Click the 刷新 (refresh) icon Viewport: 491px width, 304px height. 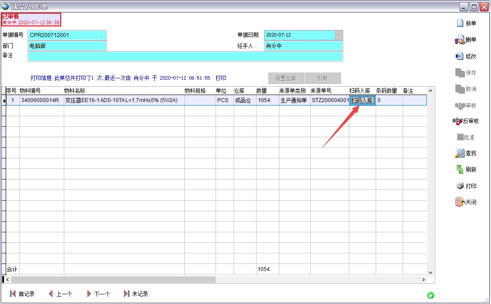(460, 169)
